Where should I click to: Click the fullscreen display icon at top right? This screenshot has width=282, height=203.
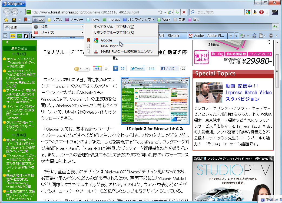click(274, 12)
